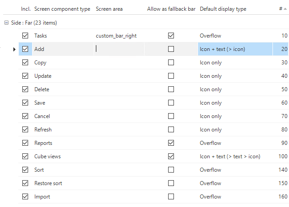Image resolution: width=289 pixels, height=207 pixels.
Task: Toggle the Incl. checkbox for Delete
Action: click(25, 89)
